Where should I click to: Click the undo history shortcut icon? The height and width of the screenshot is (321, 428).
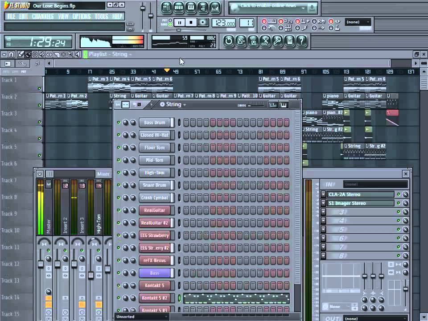pyautogui.click(x=229, y=41)
